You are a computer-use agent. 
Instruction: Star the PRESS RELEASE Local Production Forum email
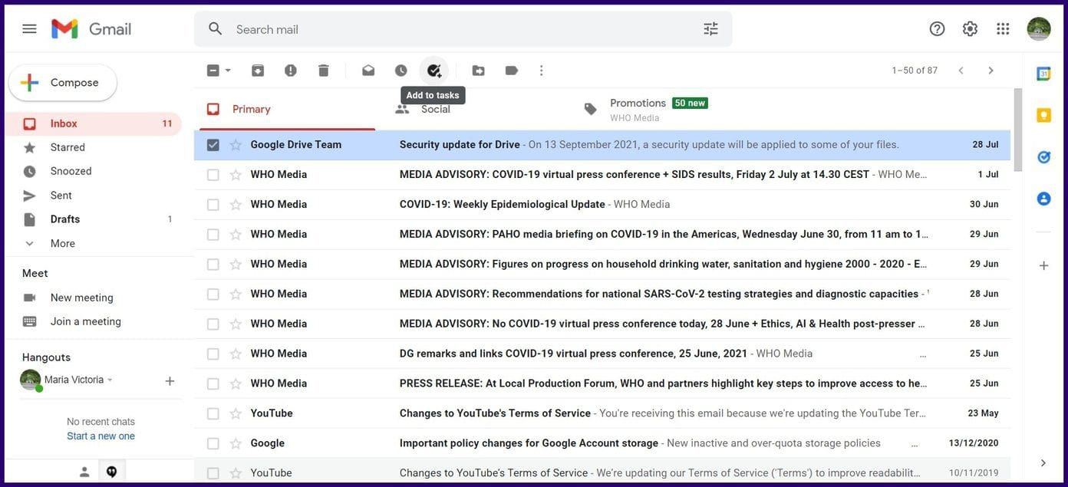(236, 383)
